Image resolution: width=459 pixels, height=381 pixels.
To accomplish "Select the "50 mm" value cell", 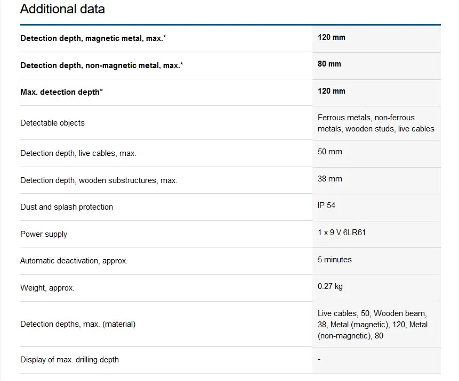I will click(329, 152).
